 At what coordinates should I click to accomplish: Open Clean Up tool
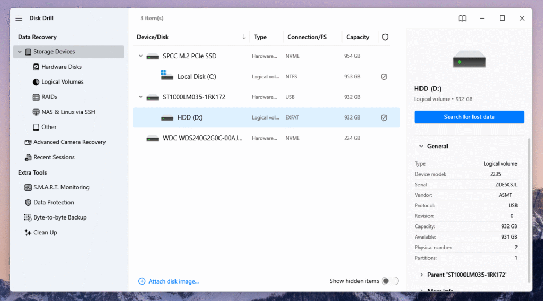[45, 232]
